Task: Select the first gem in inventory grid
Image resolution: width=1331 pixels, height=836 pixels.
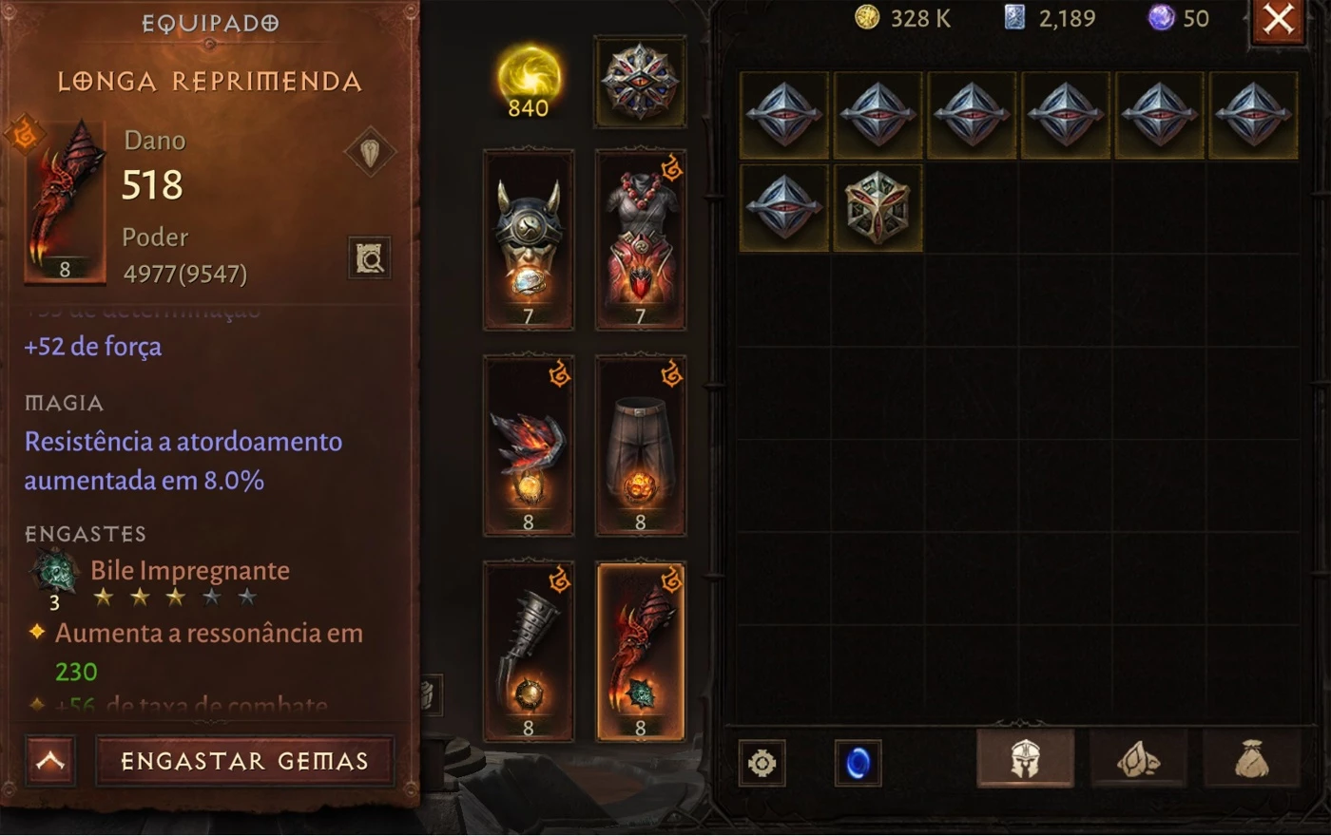Action: 783,114
